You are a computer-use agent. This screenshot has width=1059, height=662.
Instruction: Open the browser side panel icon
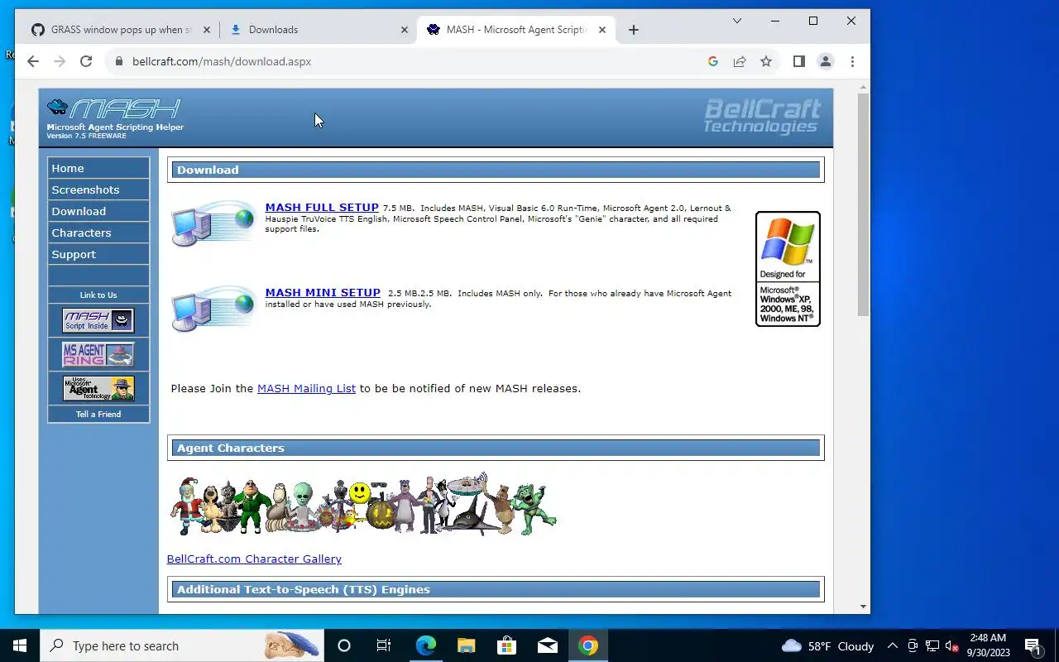pyautogui.click(x=799, y=61)
